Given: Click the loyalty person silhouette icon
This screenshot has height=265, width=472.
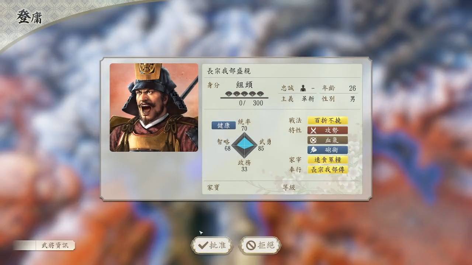Looking at the screenshot, I should (x=303, y=88).
